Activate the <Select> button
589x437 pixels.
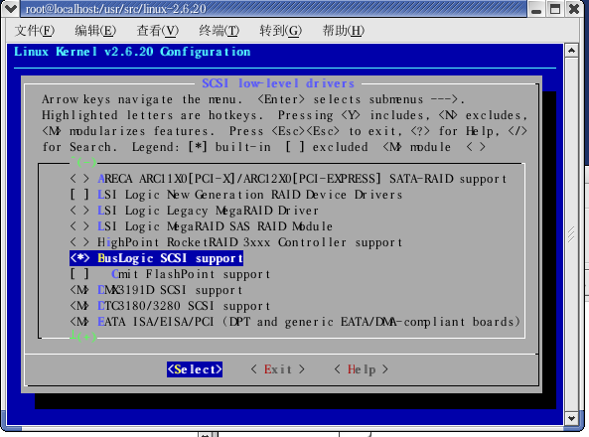tap(195, 369)
